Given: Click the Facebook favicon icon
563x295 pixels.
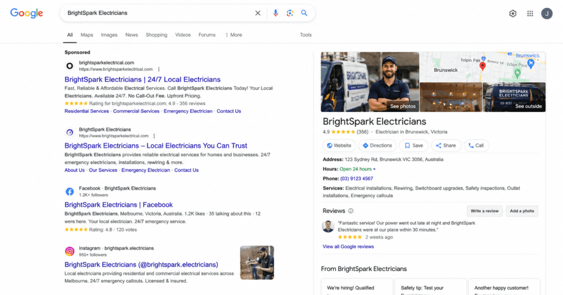Looking at the screenshot, I should [70, 191].
